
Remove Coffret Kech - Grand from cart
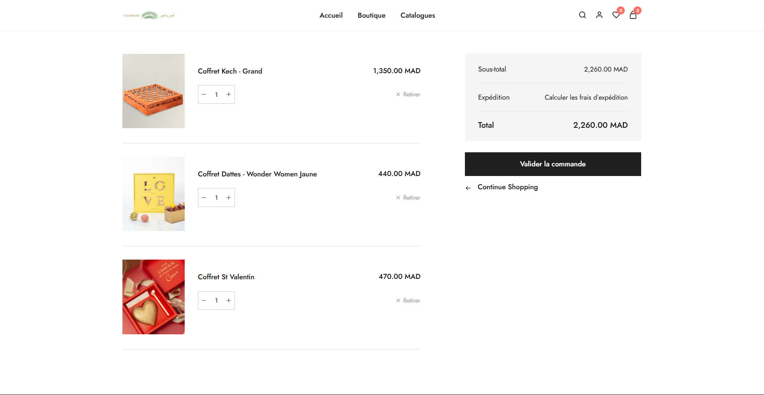click(x=408, y=94)
